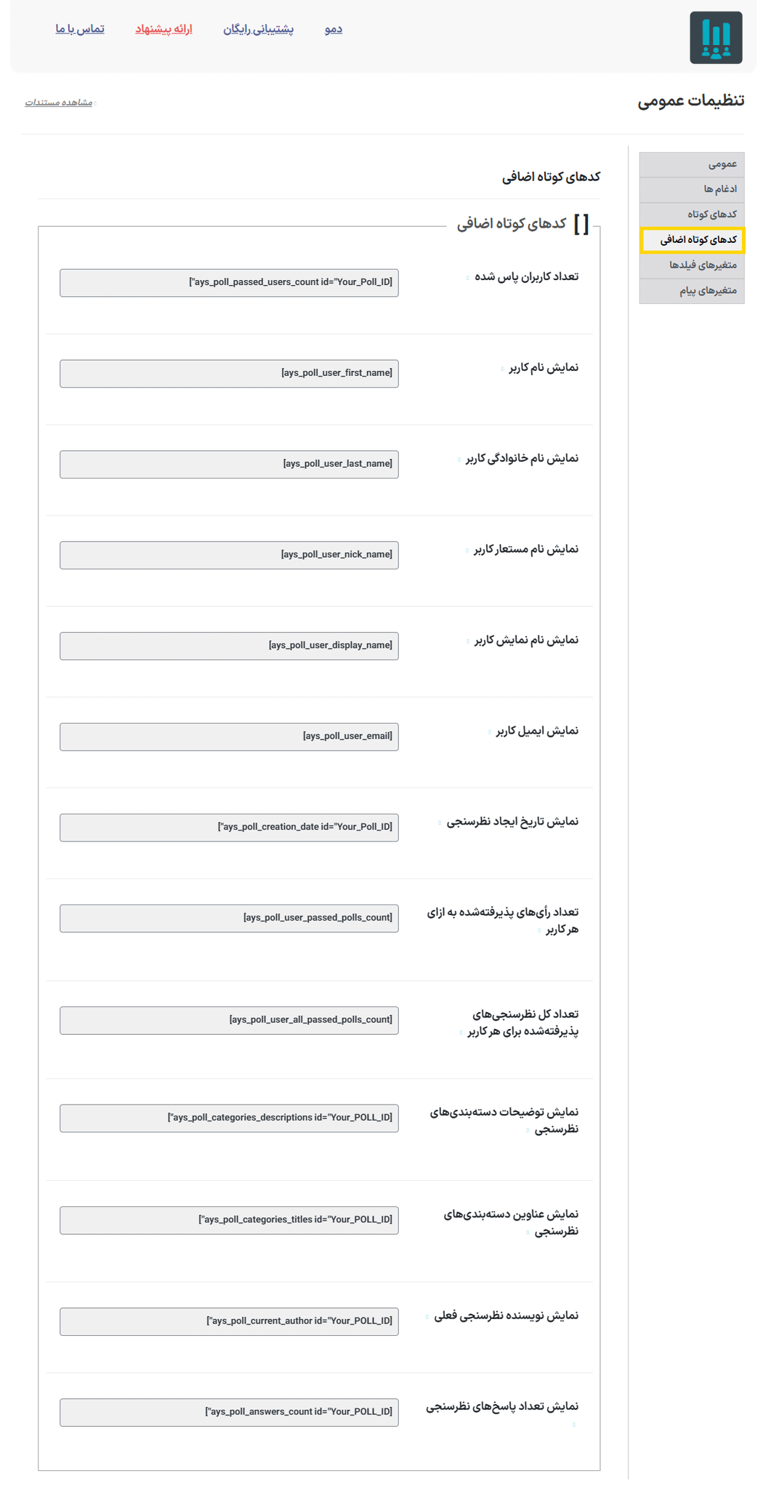This screenshot has height=1490, width=763.
Task: Click the ays_poll_passed_users_count shortcode field
Action: tap(229, 283)
